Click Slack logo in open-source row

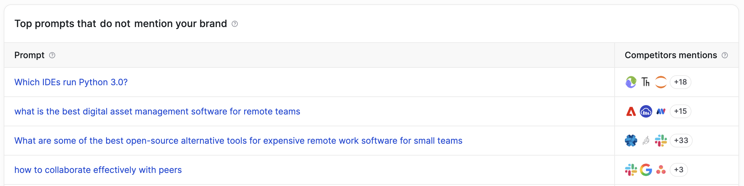[661, 141]
